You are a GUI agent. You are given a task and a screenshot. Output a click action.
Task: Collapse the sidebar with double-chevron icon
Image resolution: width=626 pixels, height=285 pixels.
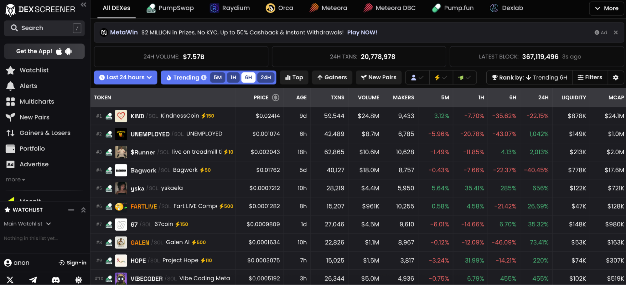tap(83, 4)
